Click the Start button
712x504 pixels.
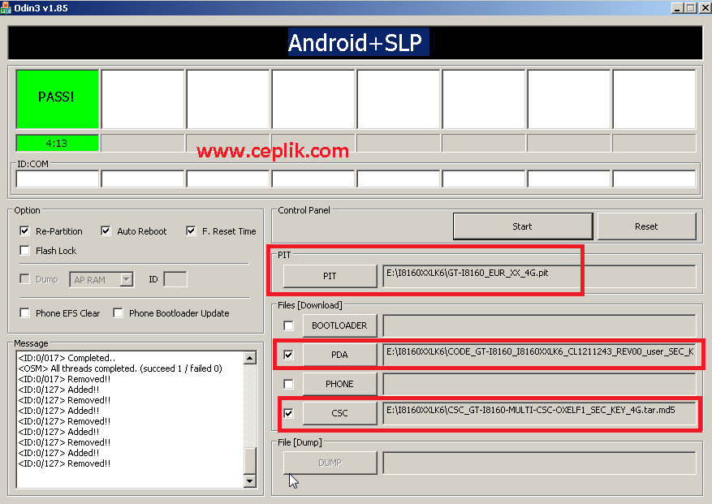523,226
